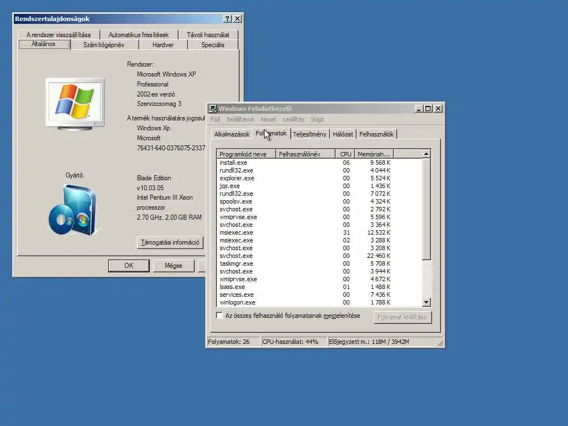The image size is (568, 426).
Task: Click the Folyamat leállítása button
Action: [x=403, y=317]
